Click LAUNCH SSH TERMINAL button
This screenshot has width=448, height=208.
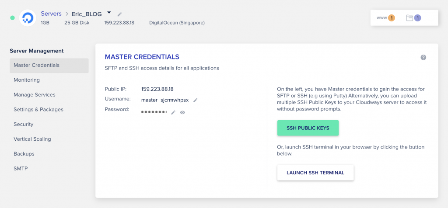click(x=315, y=173)
